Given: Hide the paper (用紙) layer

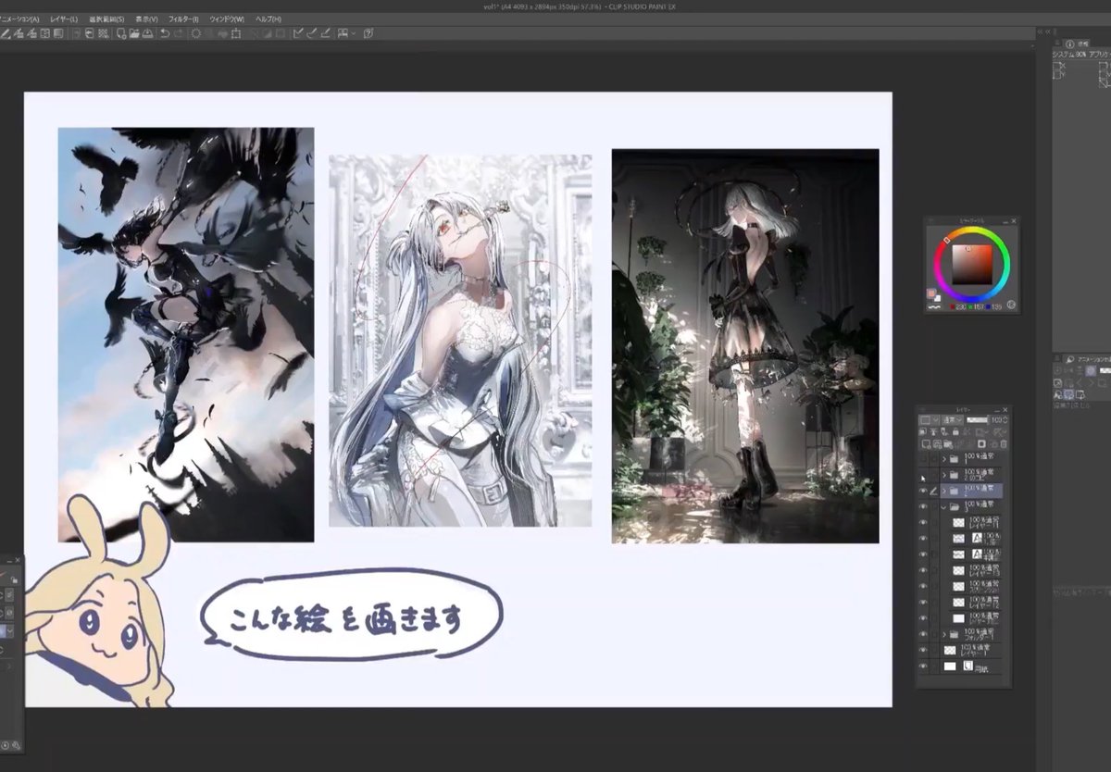Looking at the screenshot, I should (923, 666).
